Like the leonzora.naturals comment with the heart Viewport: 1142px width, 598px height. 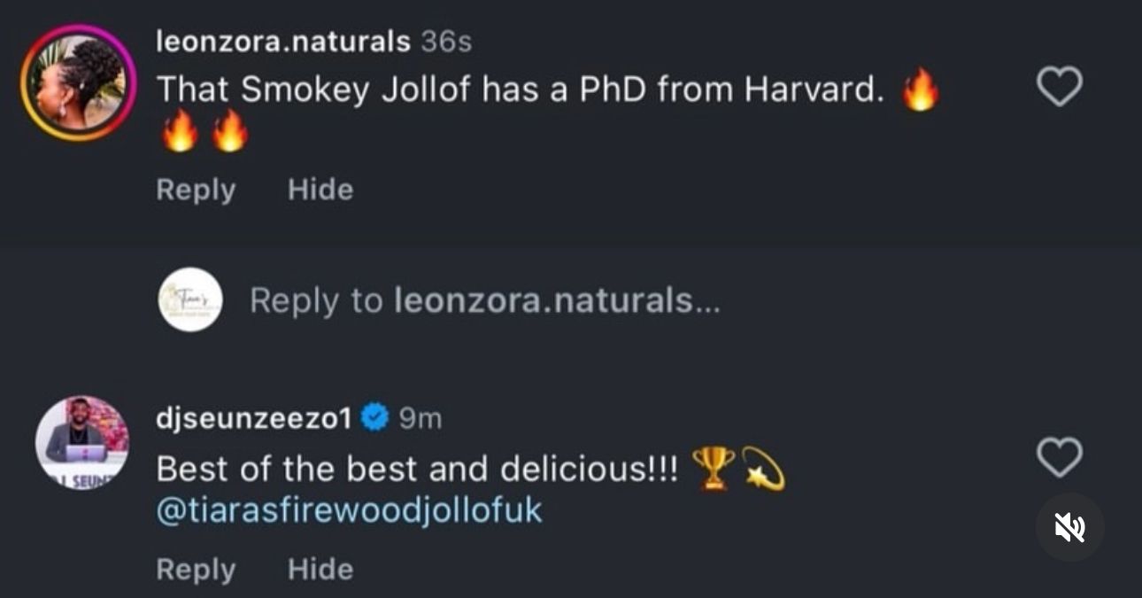click(x=1059, y=87)
